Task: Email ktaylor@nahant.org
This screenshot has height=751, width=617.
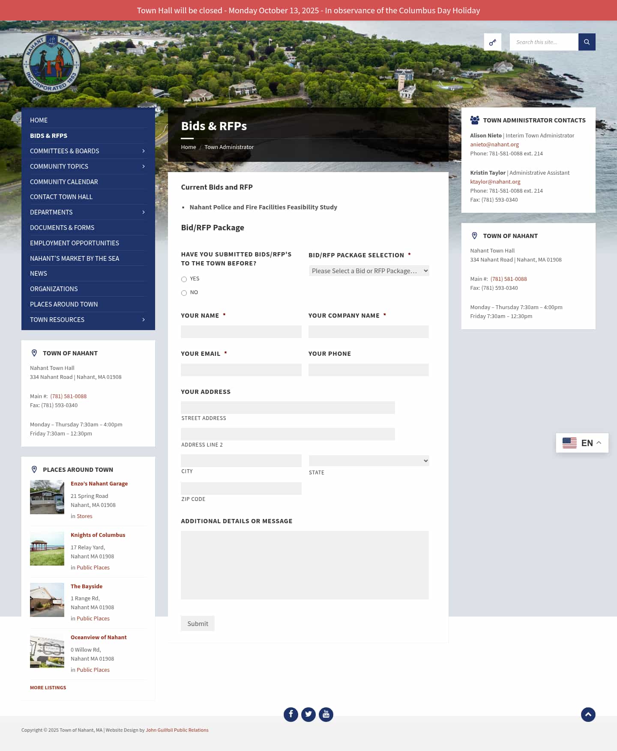Action: (495, 182)
